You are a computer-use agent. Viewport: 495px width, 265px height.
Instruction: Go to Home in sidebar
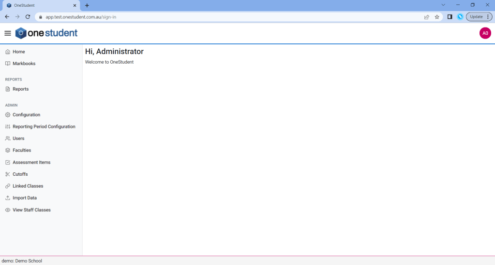(19, 52)
